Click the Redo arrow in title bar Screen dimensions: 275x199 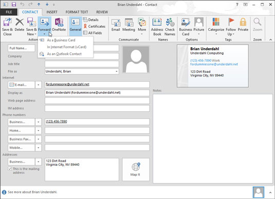coord(30,5)
